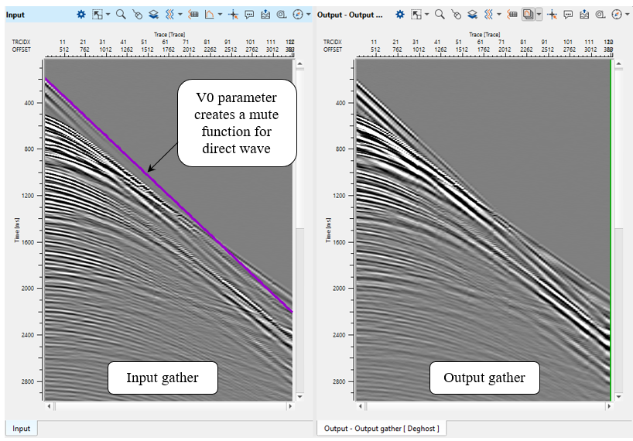633x441 pixels.
Task: Click right scroll arrow under Input gather
Action: click(290, 405)
